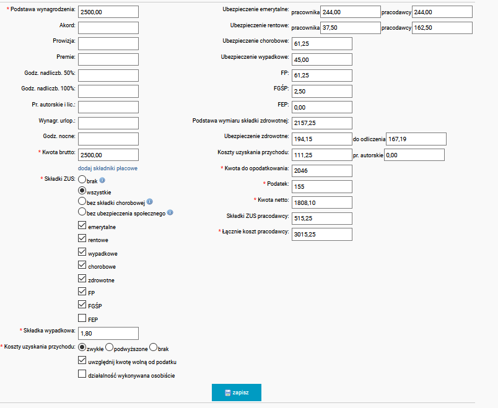Click Ubezpieczenie zdrowotne field 194,15
The width and height of the screenshot is (498, 408).
pos(322,139)
